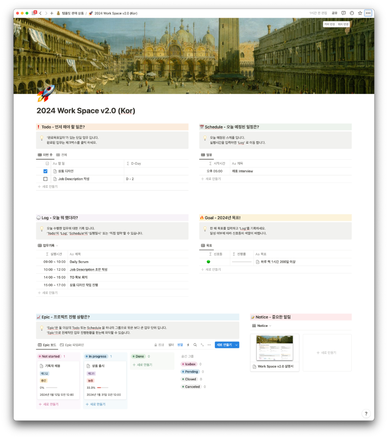Click lightbulb icon in Epic callout
This screenshot has width=388, height=439.
click(x=42, y=328)
